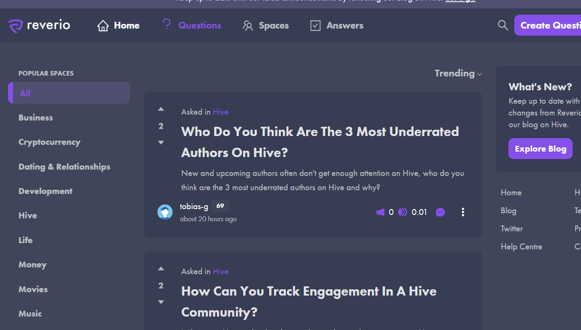The width and height of the screenshot is (581, 330).
Task: Select the Music space
Action: click(x=30, y=314)
